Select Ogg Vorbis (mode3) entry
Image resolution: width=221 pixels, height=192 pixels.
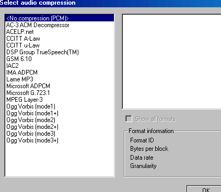[60, 134]
